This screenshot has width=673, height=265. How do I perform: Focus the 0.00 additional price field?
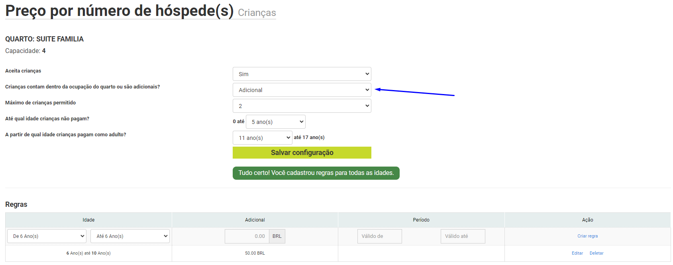pos(247,236)
